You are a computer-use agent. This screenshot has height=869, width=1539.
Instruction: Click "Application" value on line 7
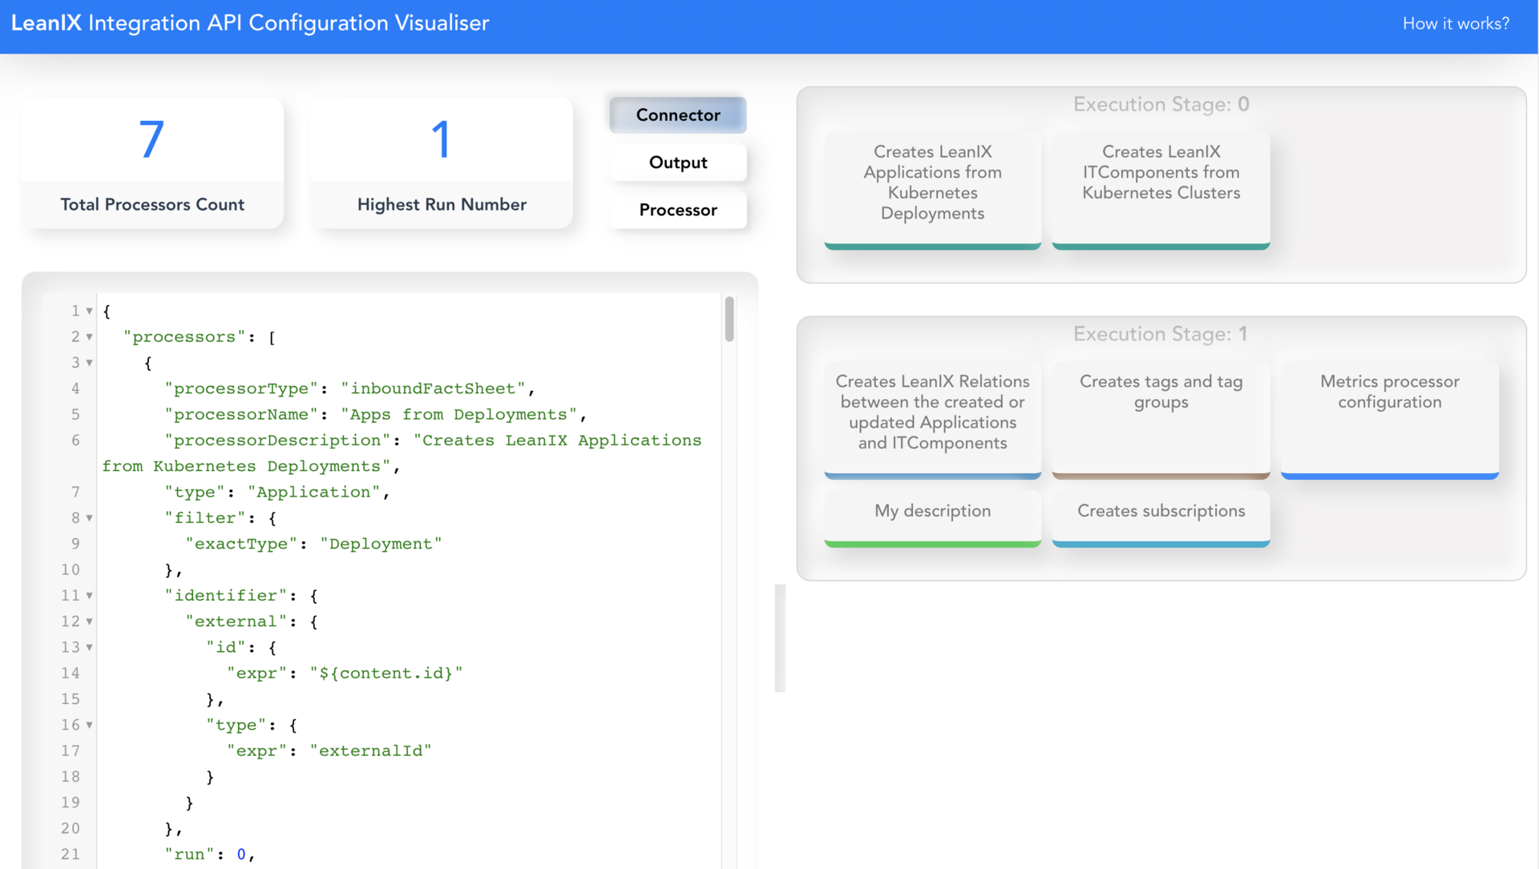point(313,493)
